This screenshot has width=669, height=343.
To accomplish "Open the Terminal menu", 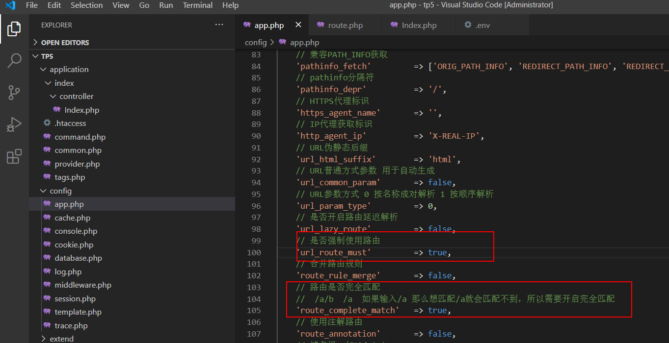I will click(x=197, y=5).
